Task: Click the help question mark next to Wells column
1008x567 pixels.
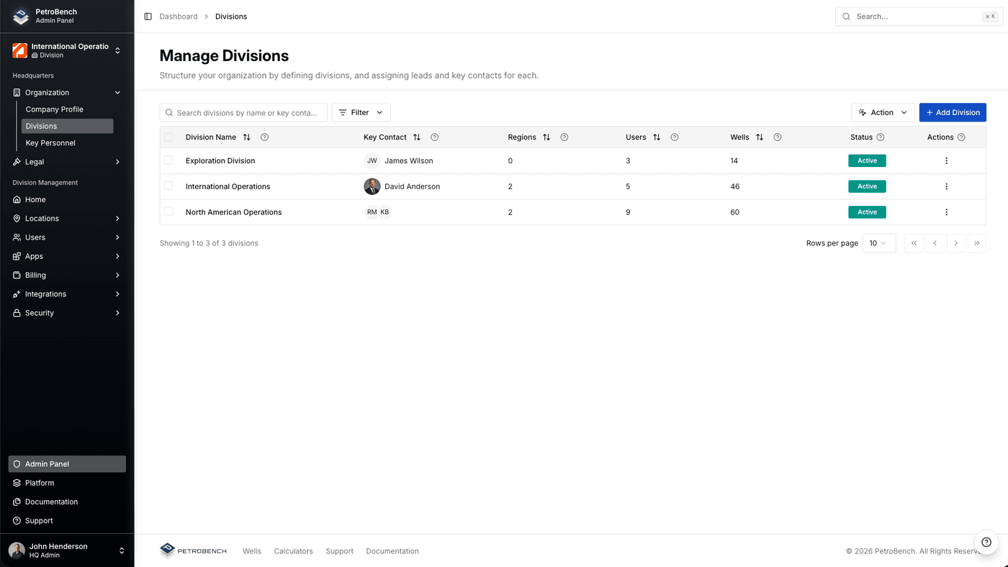Action: pos(777,137)
